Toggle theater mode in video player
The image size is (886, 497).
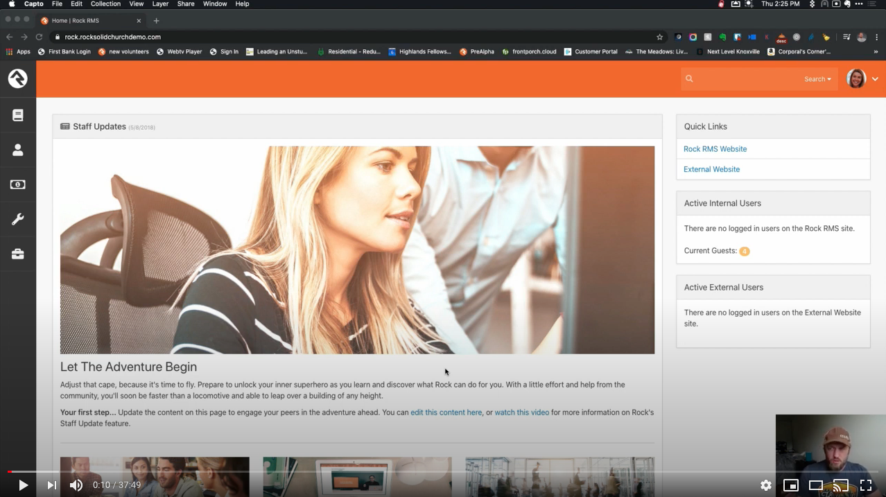[816, 485]
